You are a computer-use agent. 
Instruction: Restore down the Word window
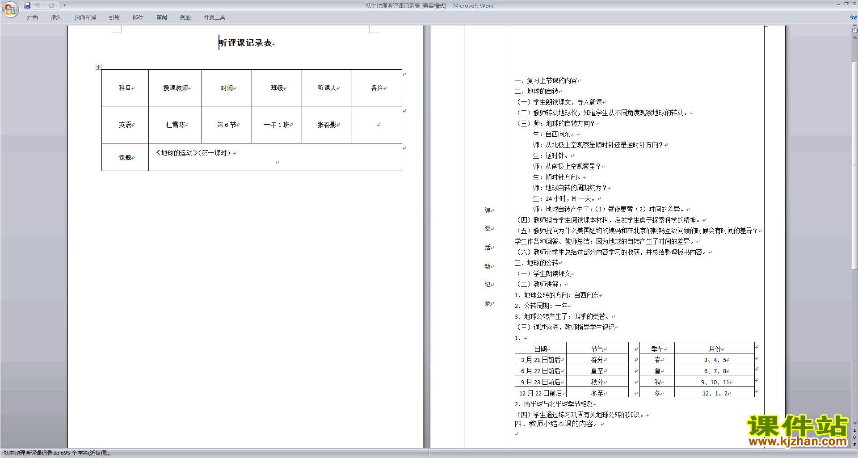(x=846, y=4)
